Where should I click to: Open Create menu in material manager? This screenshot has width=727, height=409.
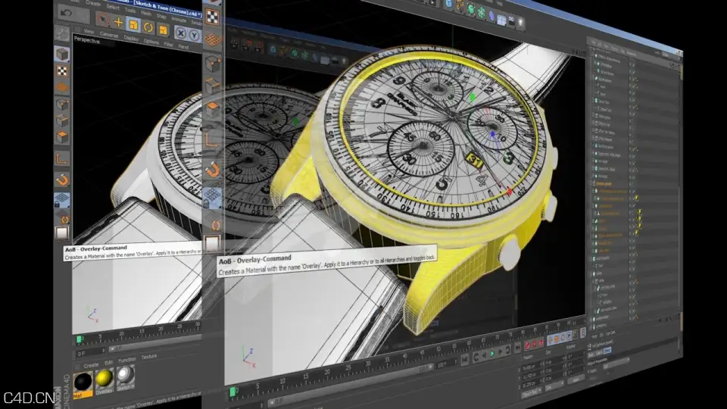point(91,365)
